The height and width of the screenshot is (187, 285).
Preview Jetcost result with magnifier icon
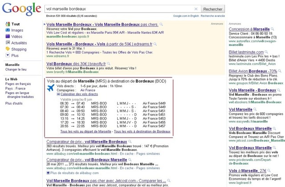tap(169, 180)
